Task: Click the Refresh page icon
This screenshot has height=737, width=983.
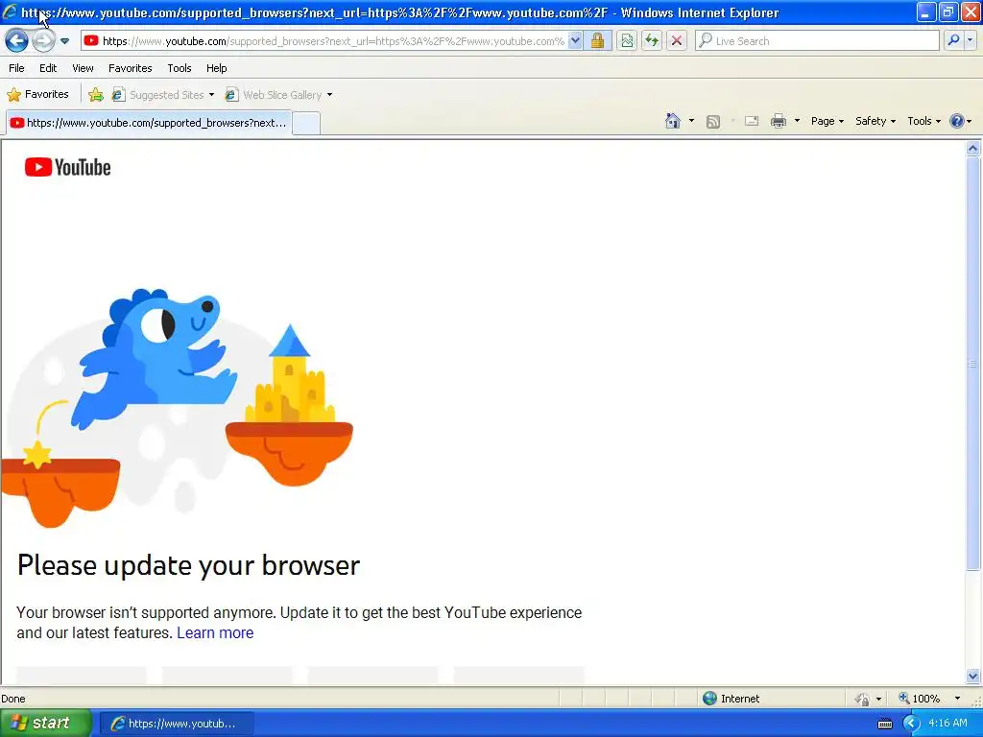Action: coord(652,41)
